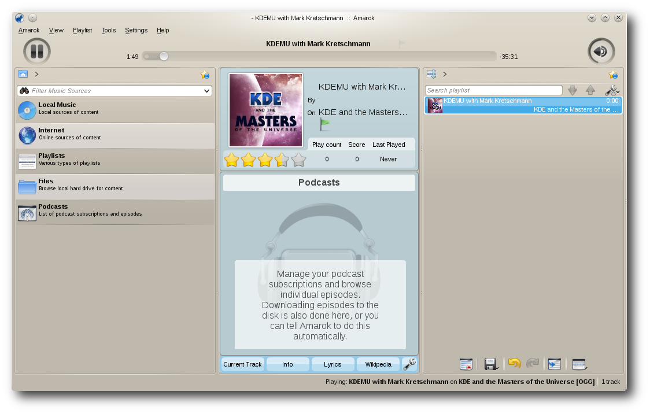Open the Tools menu
The width and height of the screenshot is (650, 414).
point(109,30)
